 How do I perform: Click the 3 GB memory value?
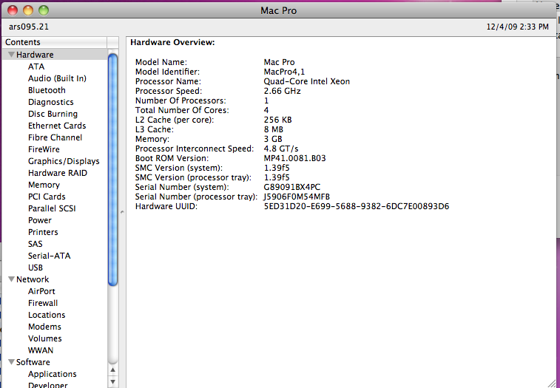click(x=273, y=139)
